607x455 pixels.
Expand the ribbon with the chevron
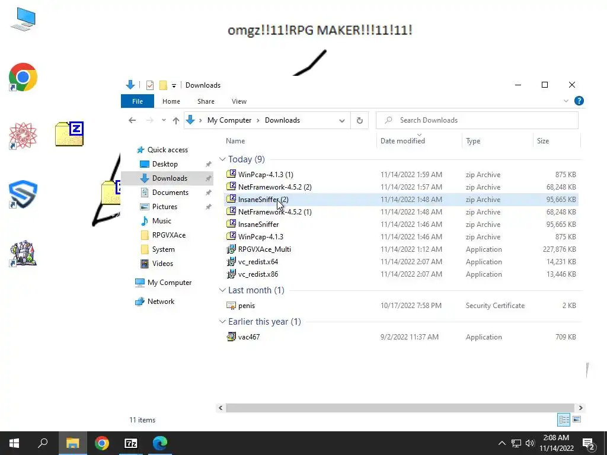[566, 101]
